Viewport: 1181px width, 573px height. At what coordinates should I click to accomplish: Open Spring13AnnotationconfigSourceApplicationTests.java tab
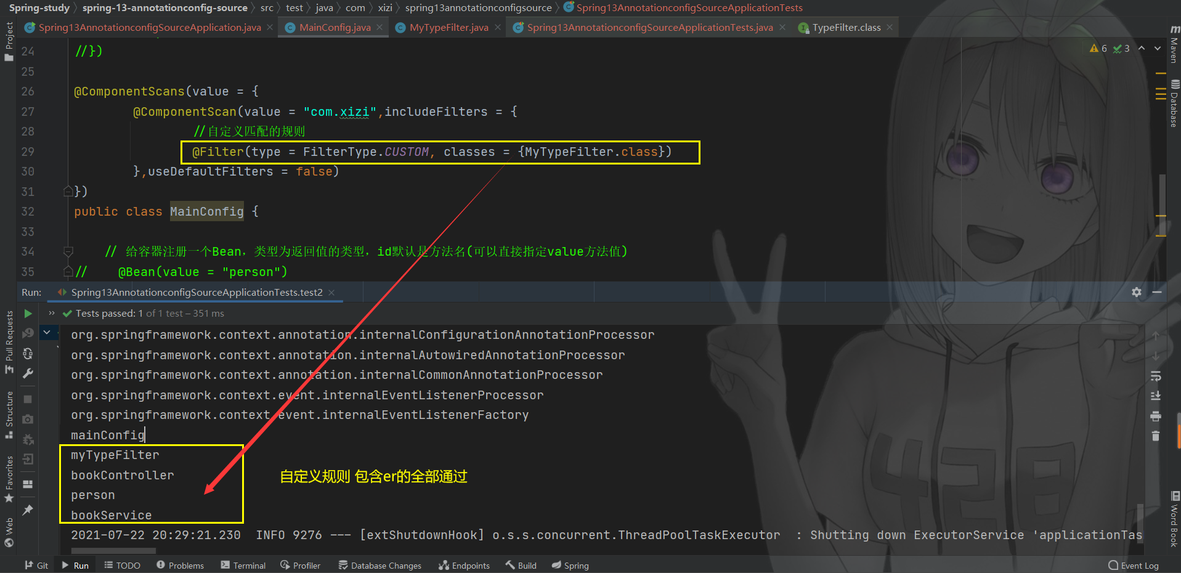pyautogui.click(x=649, y=27)
